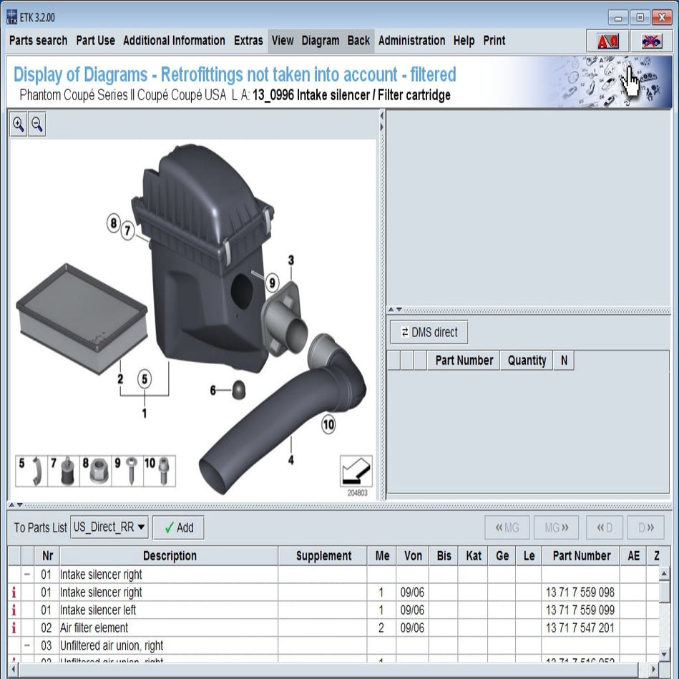The width and height of the screenshot is (679, 679).
Task: Click the next diagram D button
Action: pyautogui.click(x=645, y=527)
